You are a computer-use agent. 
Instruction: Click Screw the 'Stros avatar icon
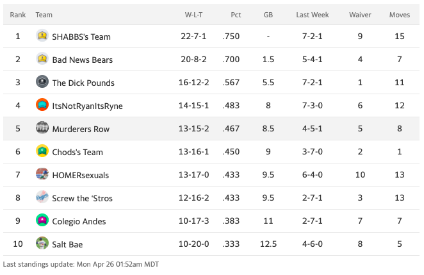42,197
